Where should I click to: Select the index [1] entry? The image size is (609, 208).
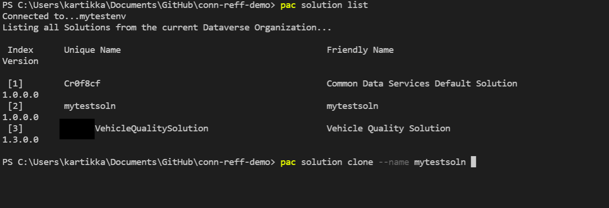pyautogui.click(x=15, y=84)
